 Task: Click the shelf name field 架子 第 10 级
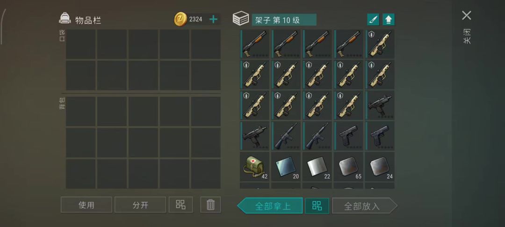tap(284, 20)
